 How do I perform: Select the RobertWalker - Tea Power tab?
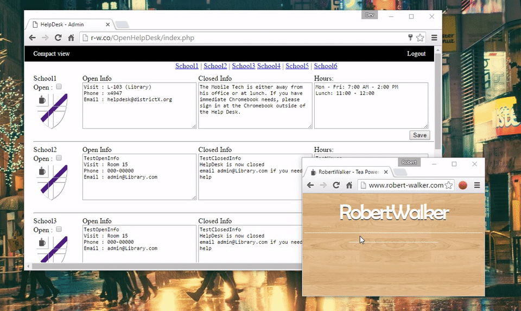(347, 172)
